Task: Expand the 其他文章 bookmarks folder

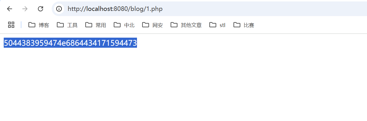Action: (186, 25)
